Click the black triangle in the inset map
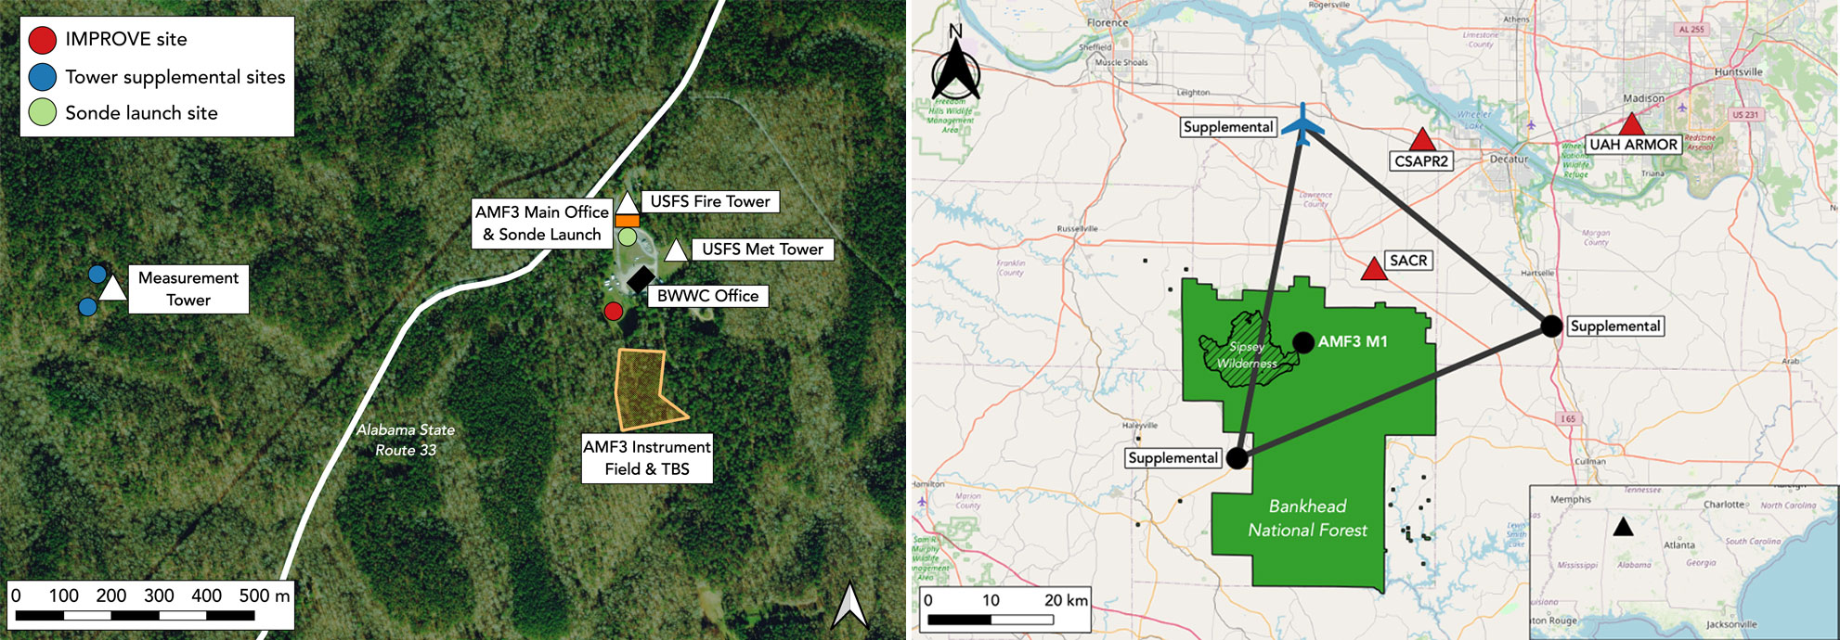Image resolution: width=1840 pixels, height=640 pixels. [x=1622, y=527]
